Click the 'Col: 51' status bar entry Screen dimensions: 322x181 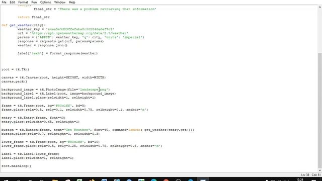tap(316, 175)
